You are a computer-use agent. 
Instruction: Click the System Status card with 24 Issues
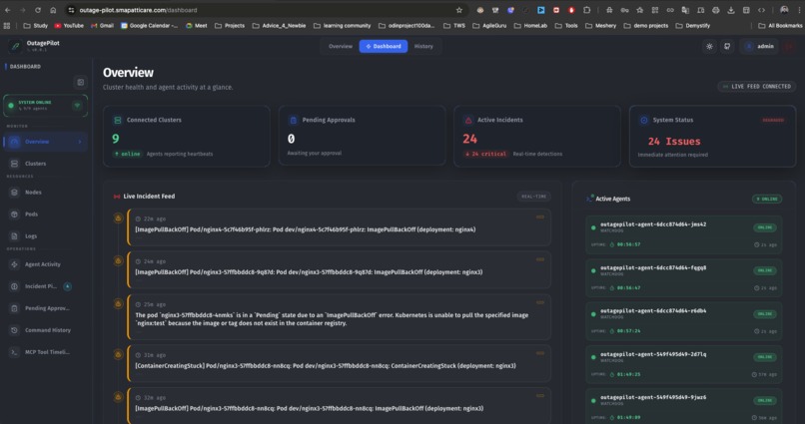712,137
